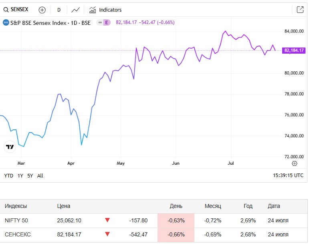Select the СЕНСЕКС price 82,184.17 in the table

[x=69, y=234]
